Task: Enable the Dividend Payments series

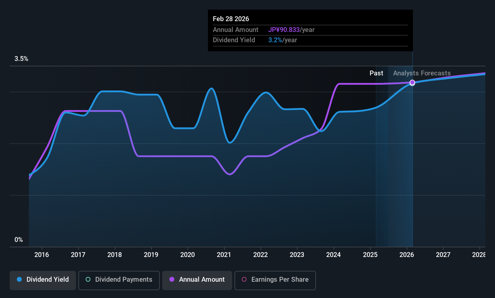Action: click(119, 280)
